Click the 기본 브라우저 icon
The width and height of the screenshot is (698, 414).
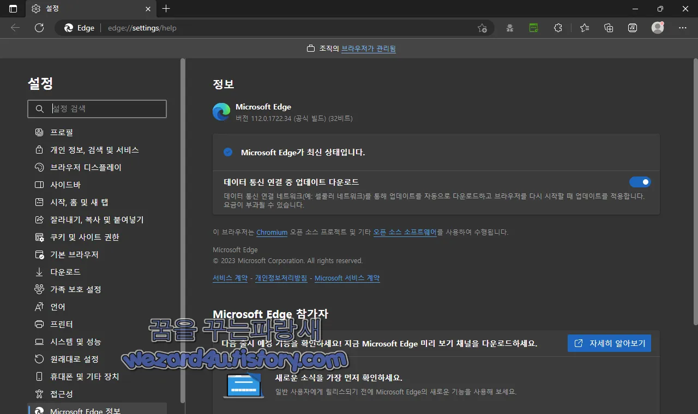(39, 254)
